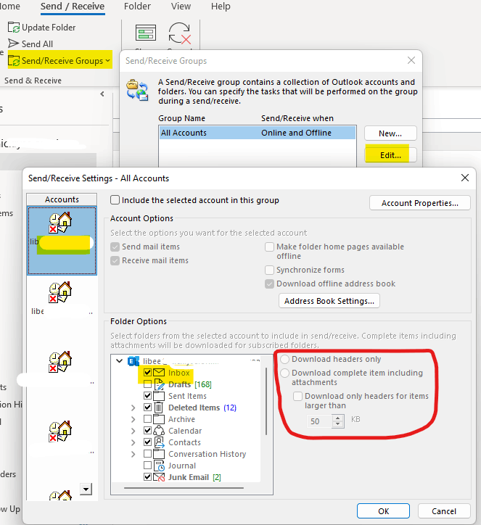Click the Archive folder icon

(x=159, y=419)
